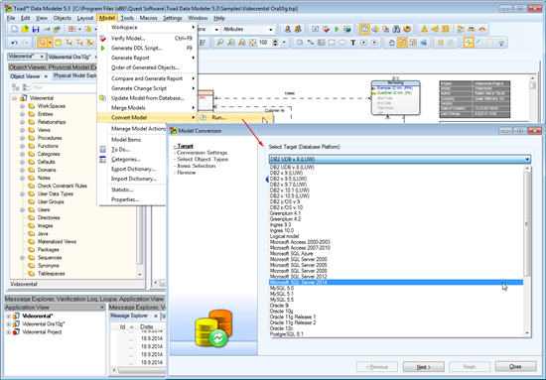Click the fit-to-screen zoom icon
546x380 pixels.
(253, 43)
